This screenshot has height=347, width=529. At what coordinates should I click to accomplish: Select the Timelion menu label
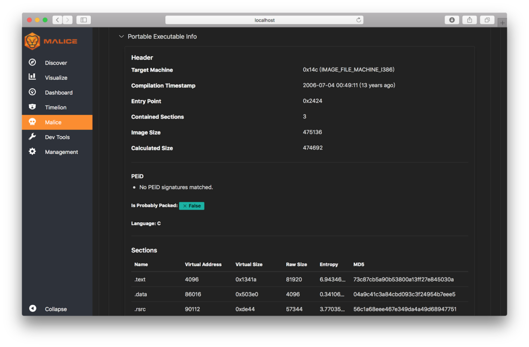point(56,107)
